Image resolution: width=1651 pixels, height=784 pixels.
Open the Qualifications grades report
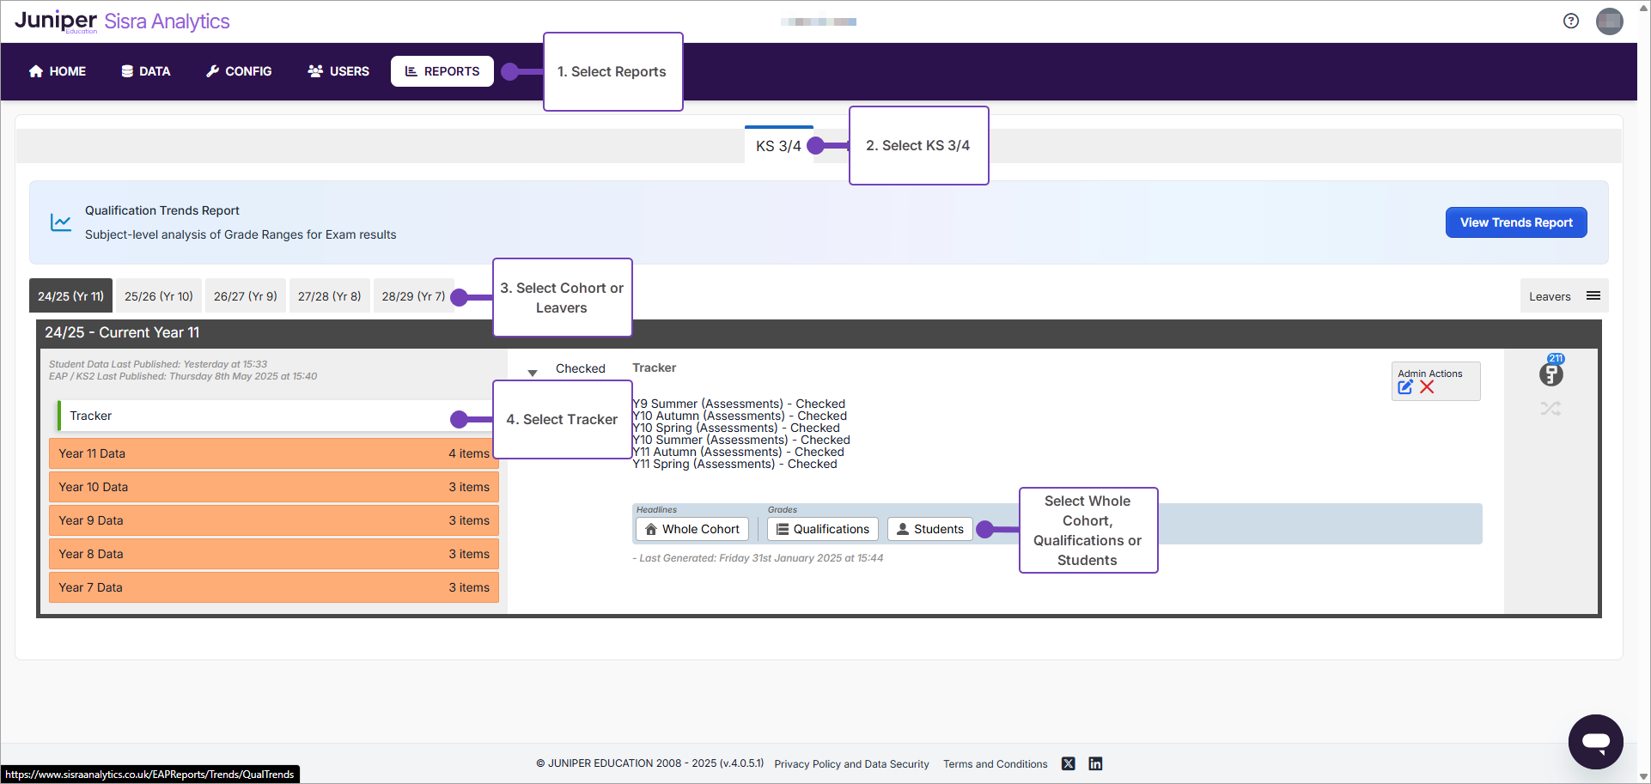click(x=822, y=529)
